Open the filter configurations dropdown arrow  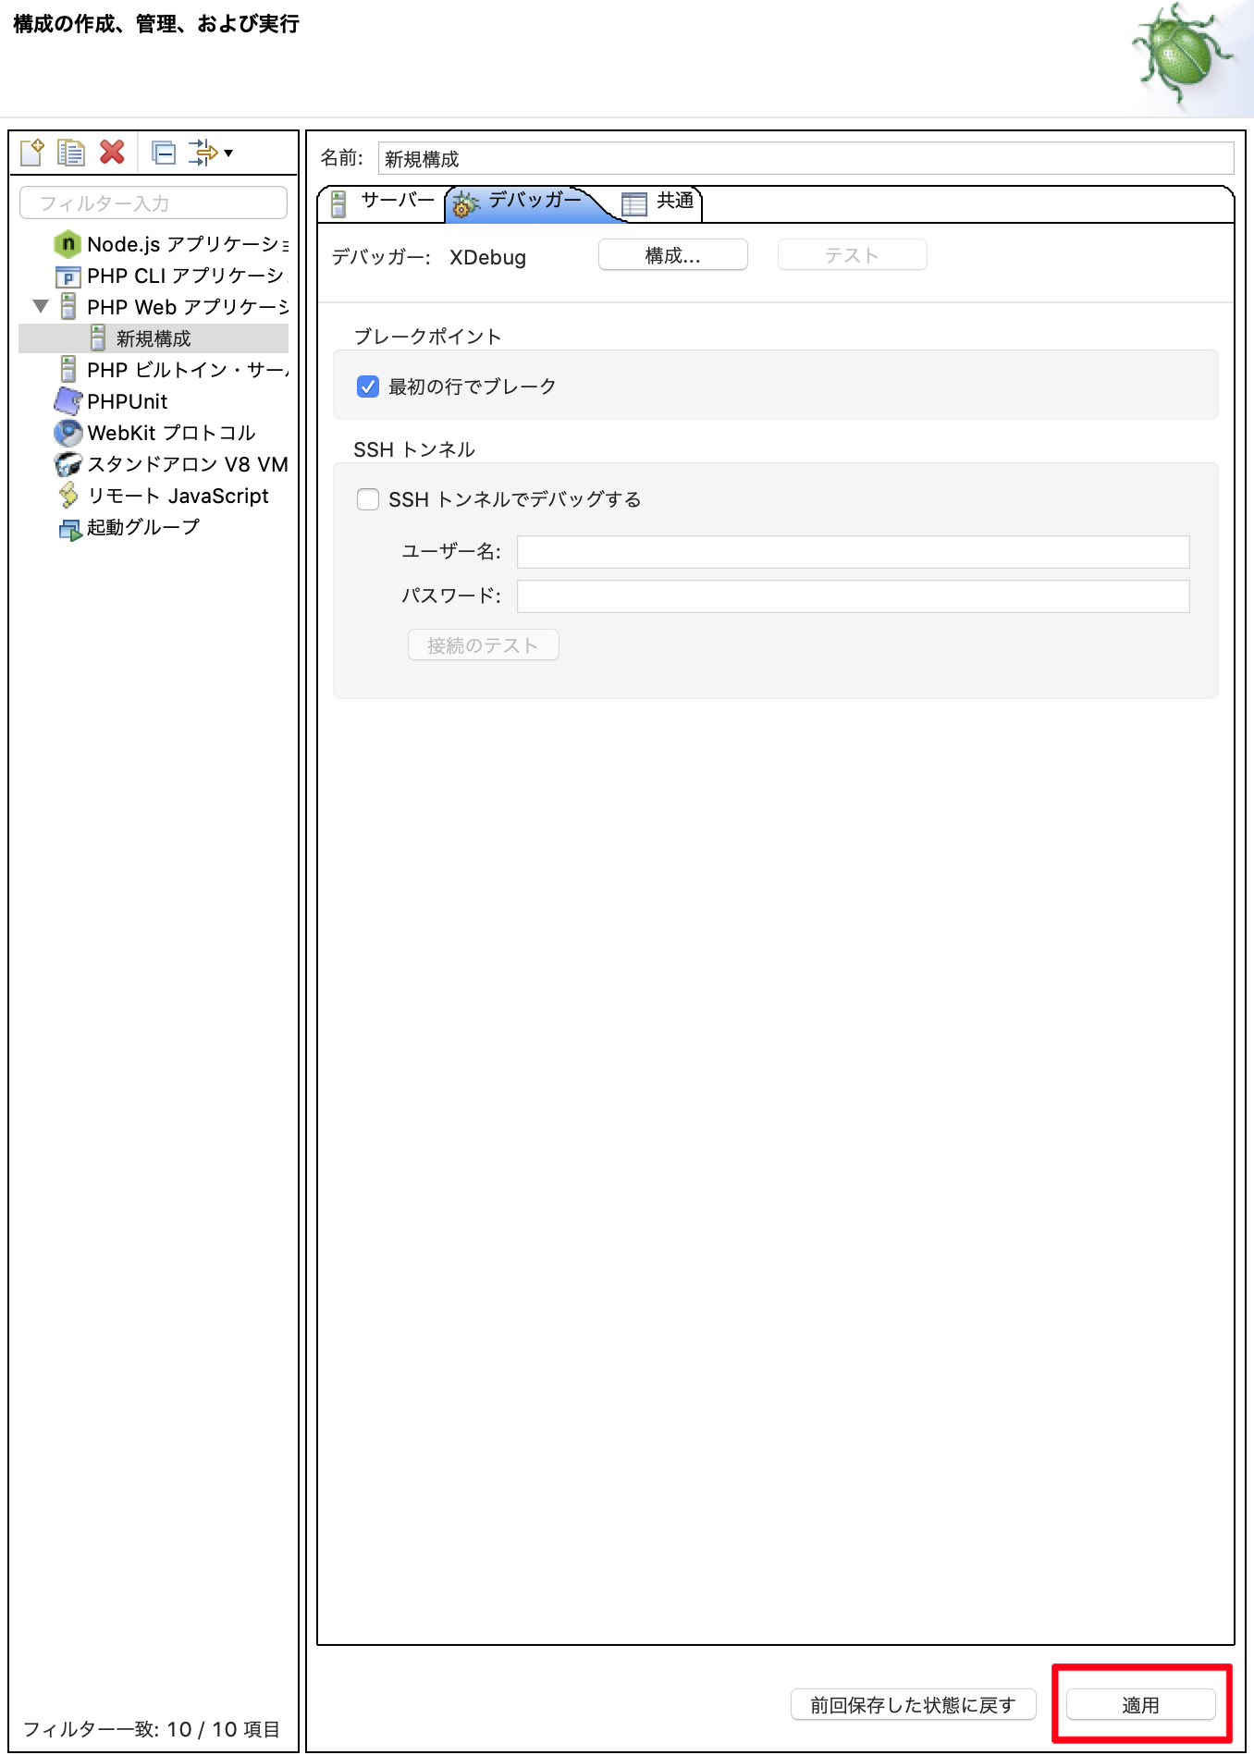pyautogui.click(x=228, y=153)
